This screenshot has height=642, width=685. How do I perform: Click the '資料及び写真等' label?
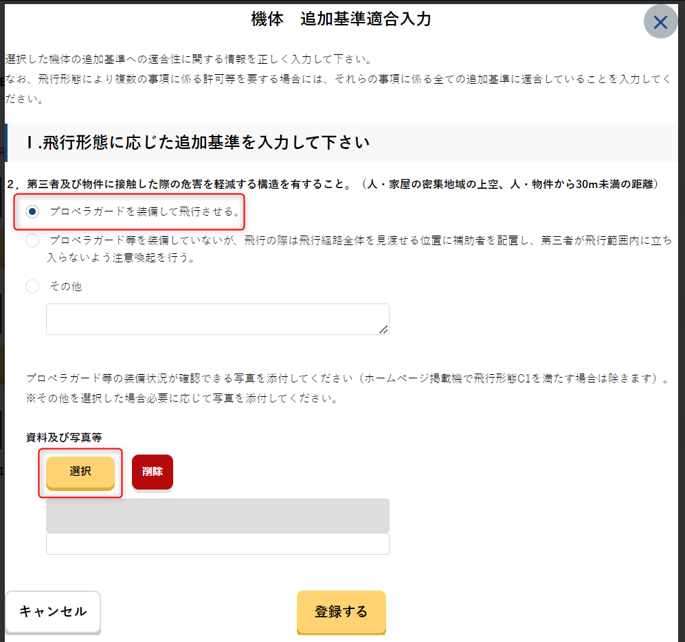click(64, 437)
